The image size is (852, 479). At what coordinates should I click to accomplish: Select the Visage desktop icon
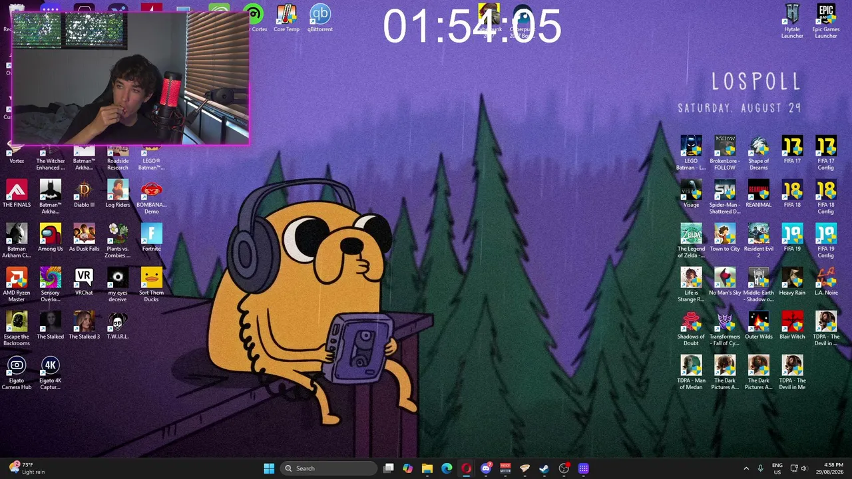pos(691,194)
